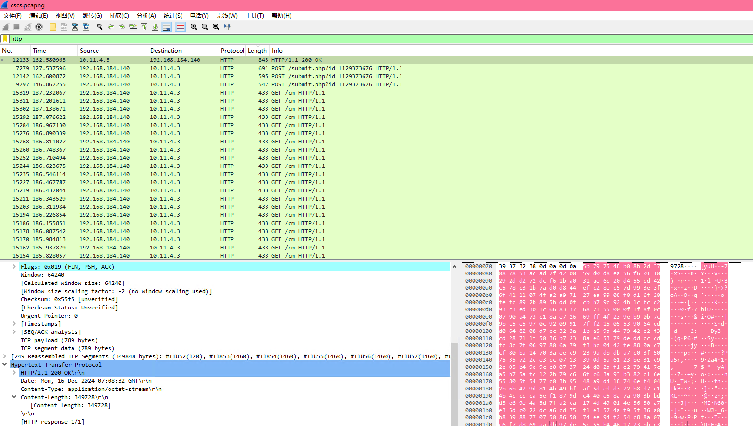Click the packet details vertical scrollbar

[454, 336]
